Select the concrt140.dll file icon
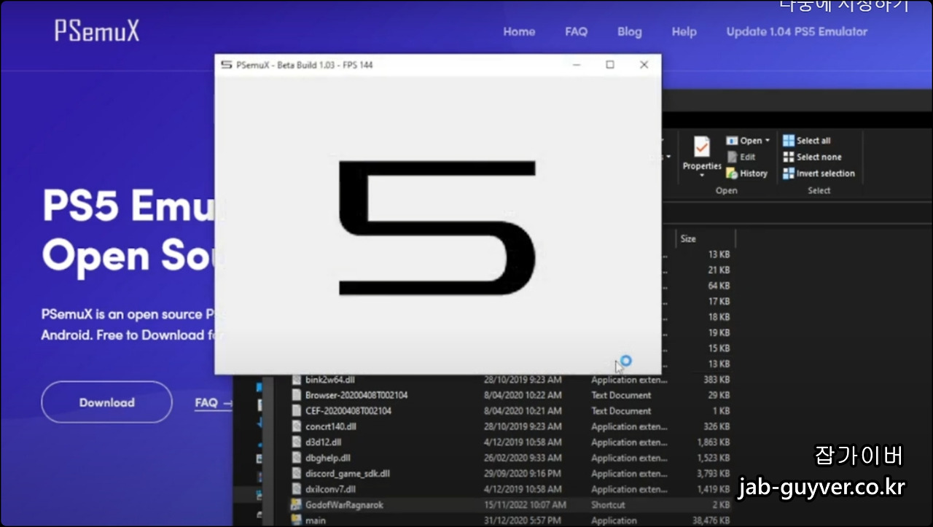The width and height of the screenshot is (933, 527). point(296,426)
